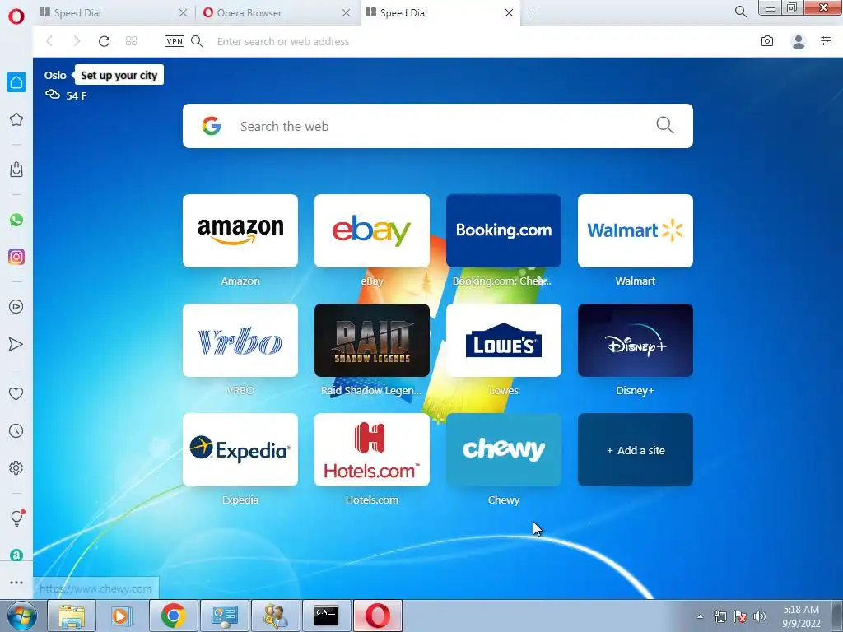Open the Player icon in sidebar
843x632 pixels.
[x=16, y=307]
